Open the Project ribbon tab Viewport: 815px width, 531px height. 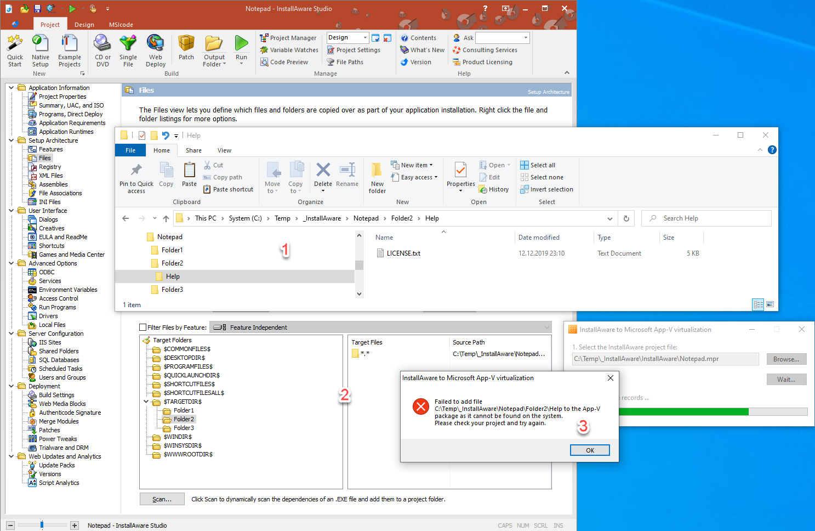tap(50, 25)
